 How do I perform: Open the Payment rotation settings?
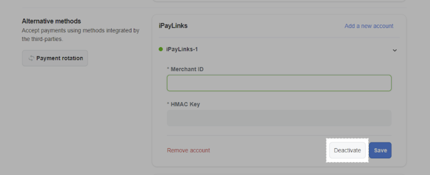55,58
